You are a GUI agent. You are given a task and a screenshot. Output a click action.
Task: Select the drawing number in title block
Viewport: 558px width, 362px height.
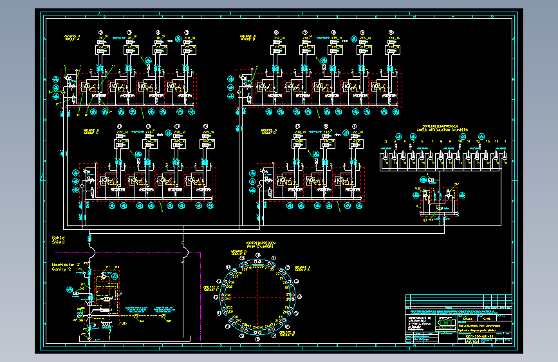click(479, 336)
